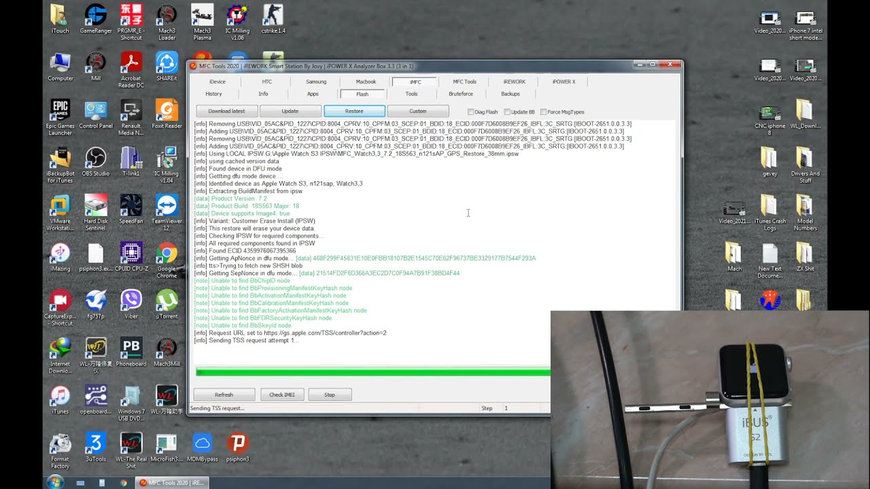The width and height of the screenshot is (870, 489).
Task: Open the Format Factory icon
Action: point(60,451)
